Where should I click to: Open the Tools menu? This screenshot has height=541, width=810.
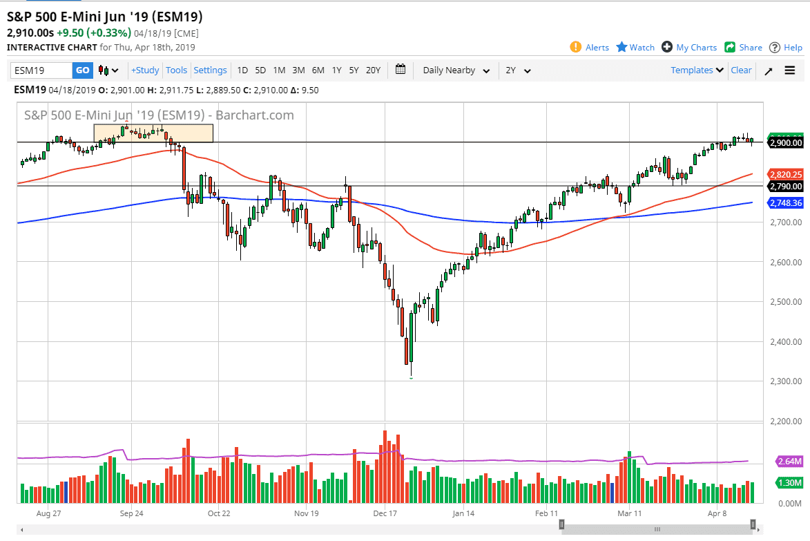(176, 70)
